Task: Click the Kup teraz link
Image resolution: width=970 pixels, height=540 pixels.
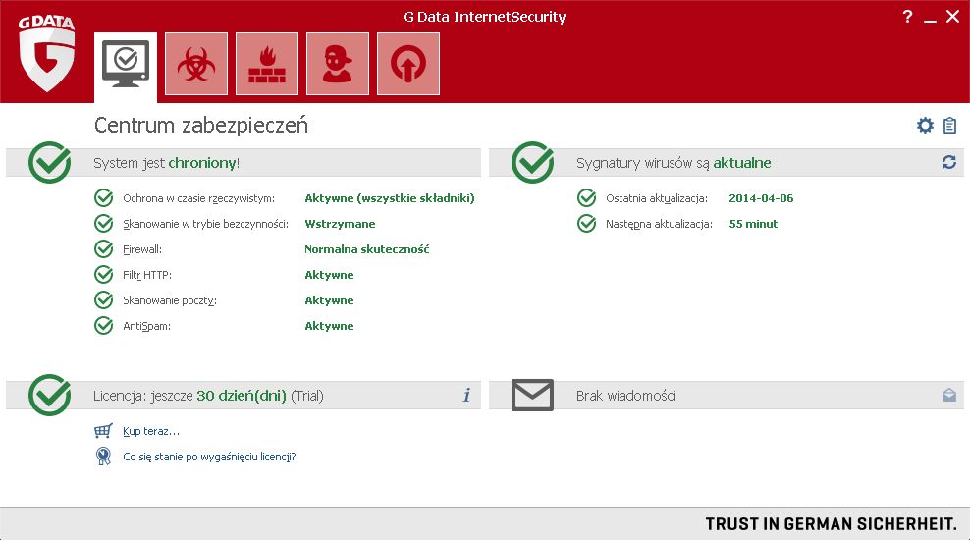Action: coord(151,431)
